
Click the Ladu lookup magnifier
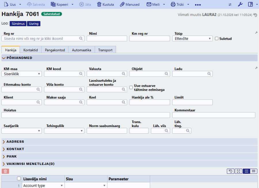click(209, 74)
